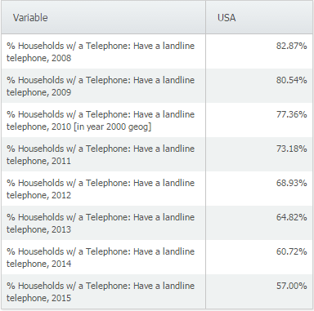Select the 2010 in year 2000 geog row
Image resolution: width=314 pixels, height=311 pixels.
point(157,120)
